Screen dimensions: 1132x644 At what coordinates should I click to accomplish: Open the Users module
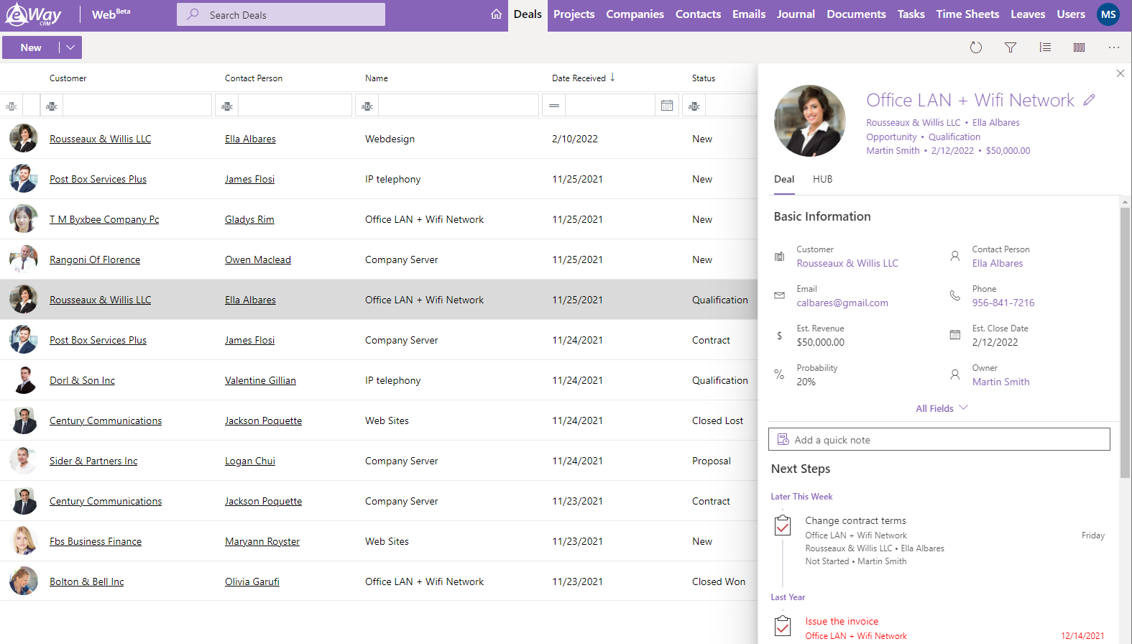(x=1071, y=14)
